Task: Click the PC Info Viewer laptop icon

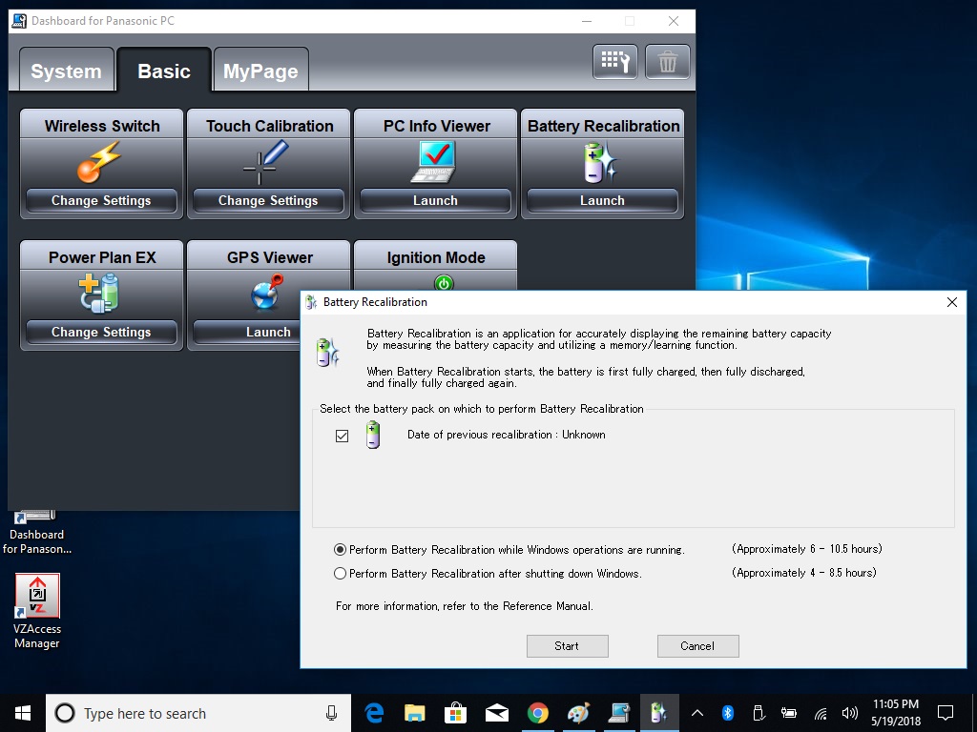Action: [x=435, y=162]
